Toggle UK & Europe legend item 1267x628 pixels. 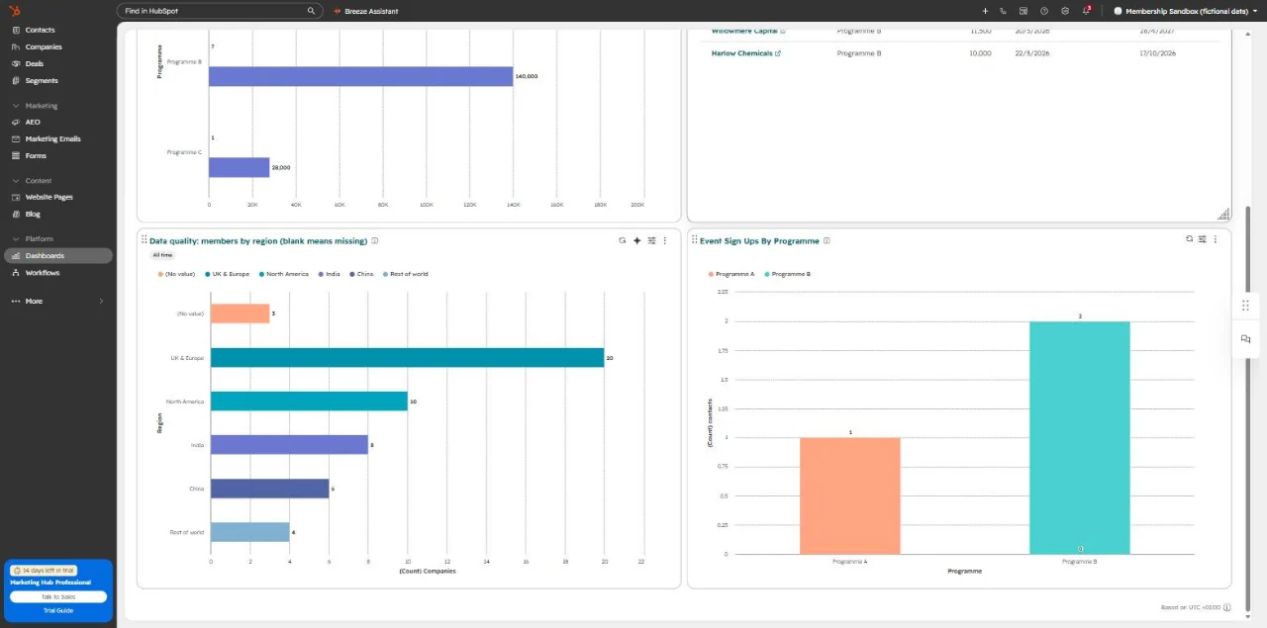point(227,274)
